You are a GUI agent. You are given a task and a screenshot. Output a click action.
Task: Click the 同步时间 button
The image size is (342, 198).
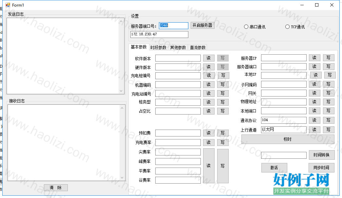click(321, 168)
